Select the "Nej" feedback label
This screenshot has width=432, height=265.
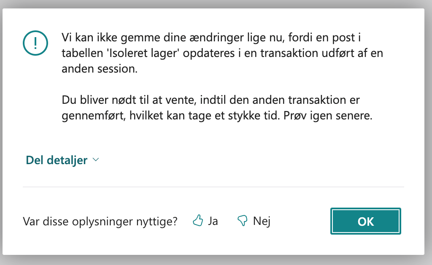[262, 221]
